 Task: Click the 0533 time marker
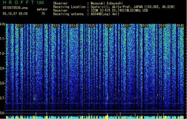click(56, 26)
